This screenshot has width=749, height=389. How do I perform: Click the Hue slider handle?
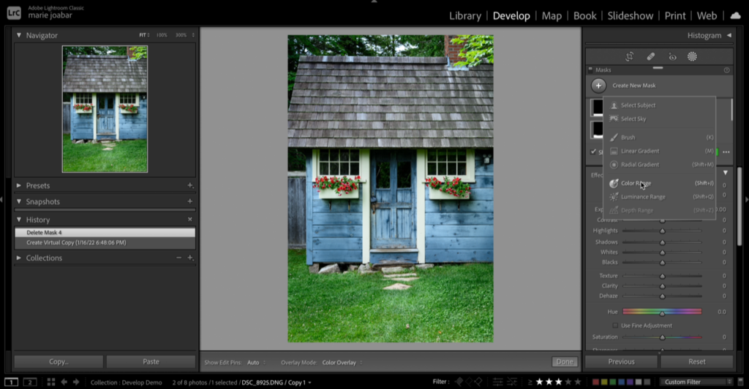pos(662,312)
